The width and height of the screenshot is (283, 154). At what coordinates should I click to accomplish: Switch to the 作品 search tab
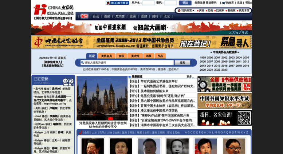point(160,56)
